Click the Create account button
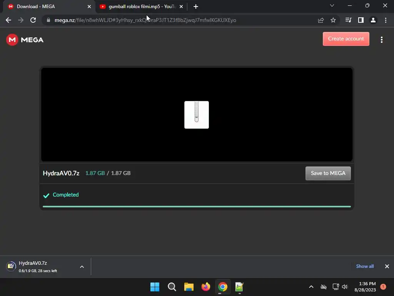 point(346,39)
